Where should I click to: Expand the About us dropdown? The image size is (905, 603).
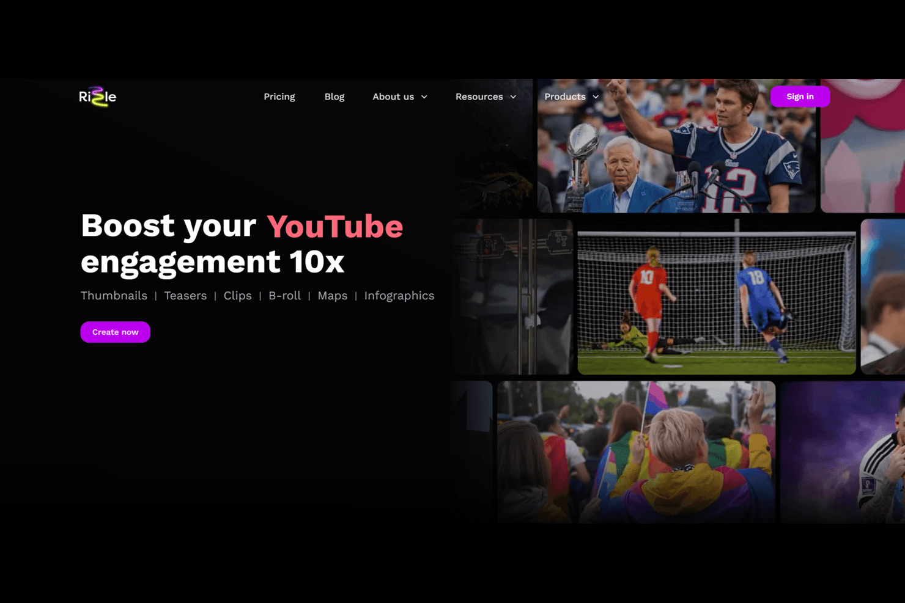(x=400, y=97)
